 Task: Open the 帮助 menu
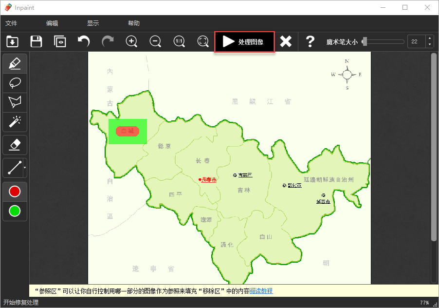134,23
